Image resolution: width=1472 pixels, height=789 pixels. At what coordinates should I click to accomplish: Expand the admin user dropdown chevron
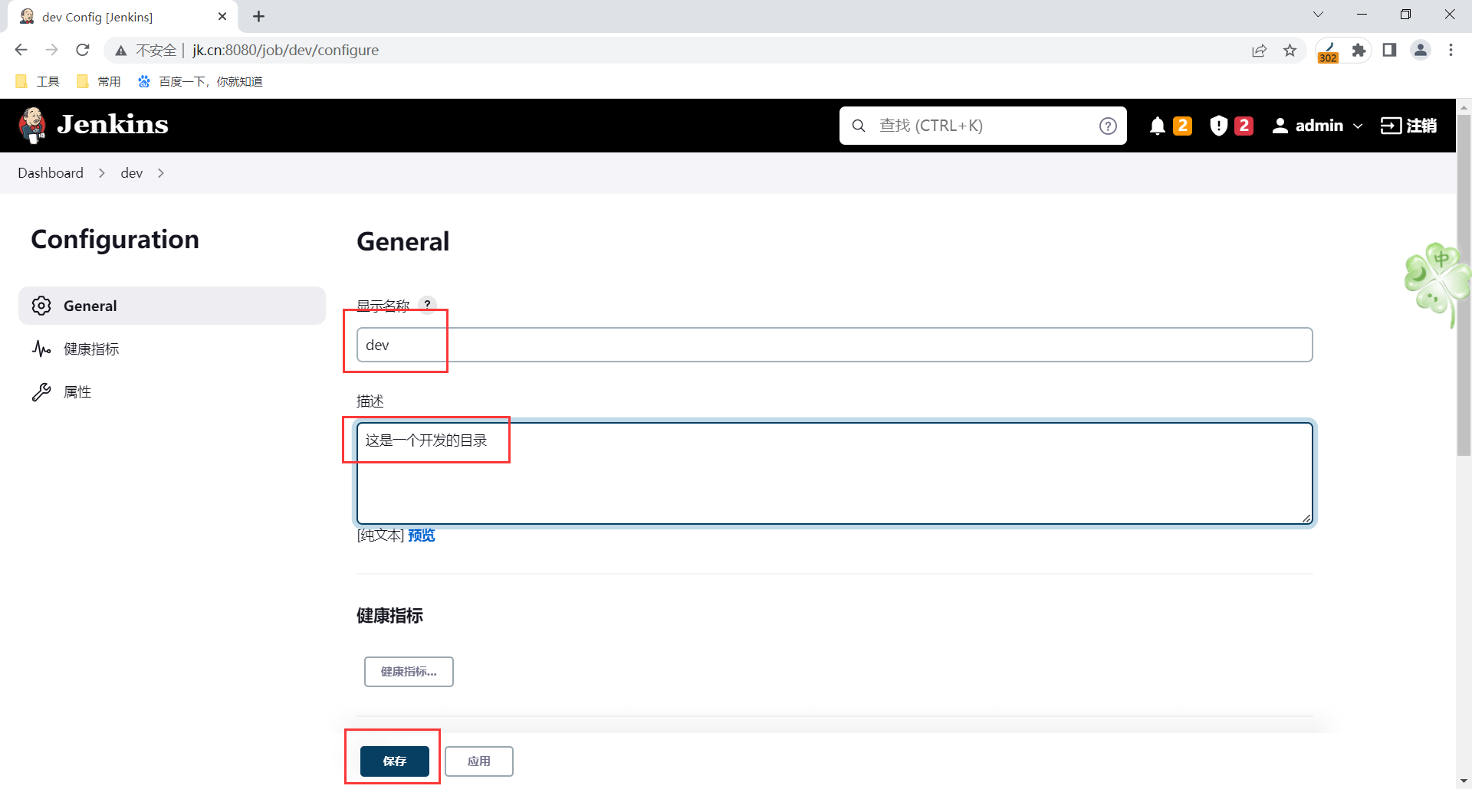(x=1358, y=126)
